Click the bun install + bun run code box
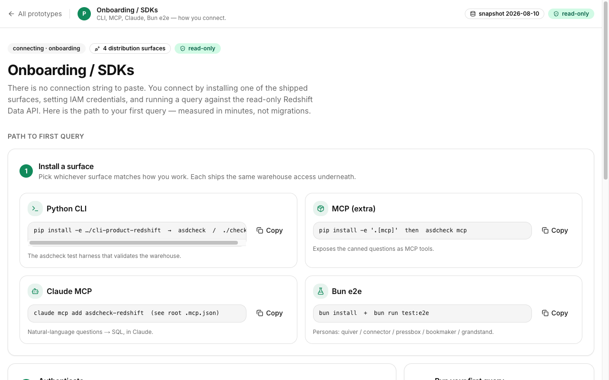Viewport: 609px width, 380px height. tap(422, 313)
